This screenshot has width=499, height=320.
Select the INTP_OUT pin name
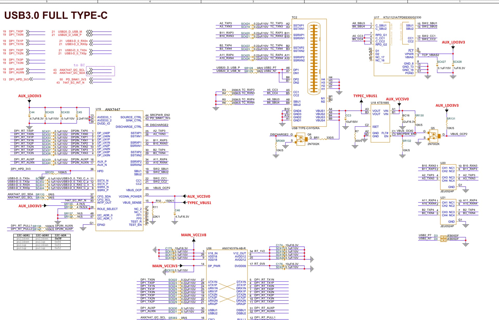point(104,203)
